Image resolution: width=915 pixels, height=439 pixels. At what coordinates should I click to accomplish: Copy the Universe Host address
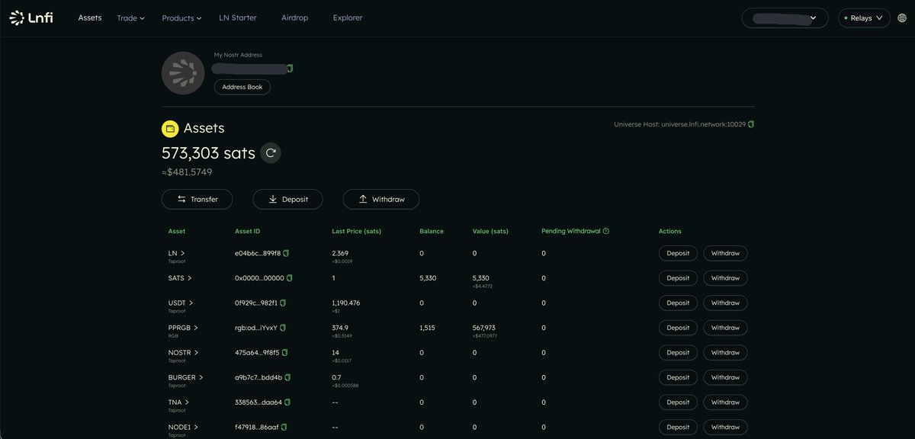point(751,124)
